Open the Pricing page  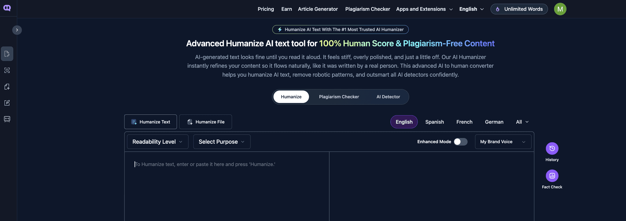[x=266, y=9]
